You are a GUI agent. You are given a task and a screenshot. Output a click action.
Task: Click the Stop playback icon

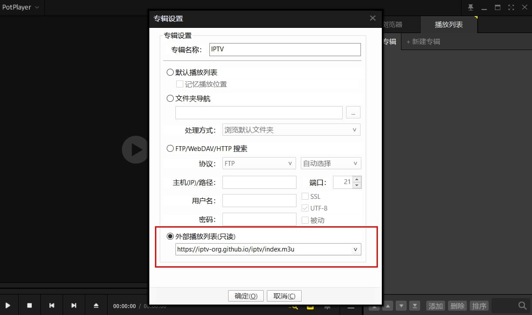30,305
